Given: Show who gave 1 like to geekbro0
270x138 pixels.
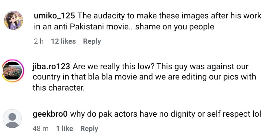Looking at the screenshot, I should coord(65,129).
